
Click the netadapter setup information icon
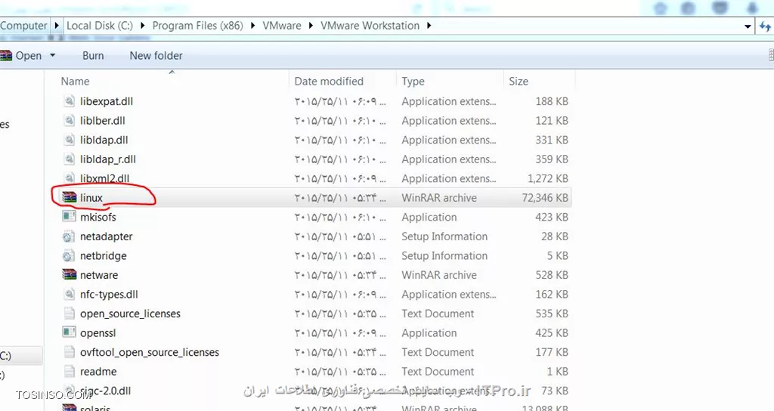click(x=69, y=236)
